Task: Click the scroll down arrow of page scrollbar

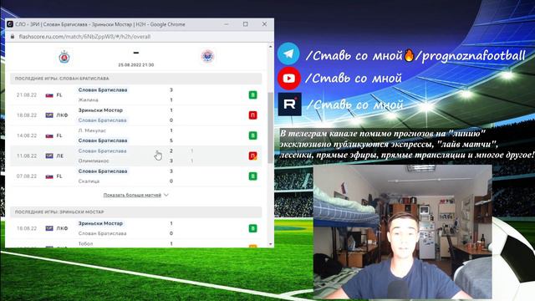Action: click(x=271, y=244)
